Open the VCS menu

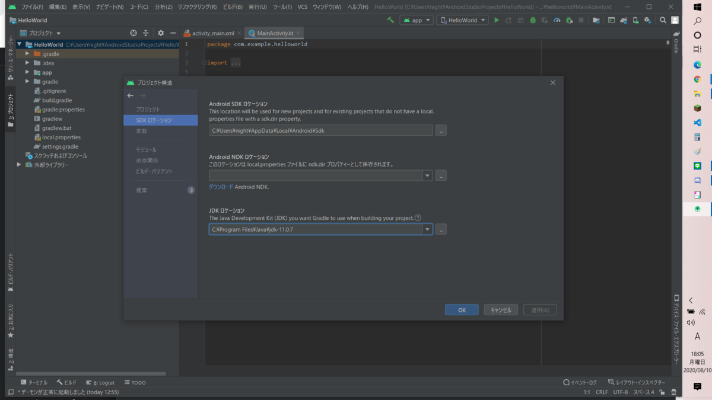click(303, 7)
